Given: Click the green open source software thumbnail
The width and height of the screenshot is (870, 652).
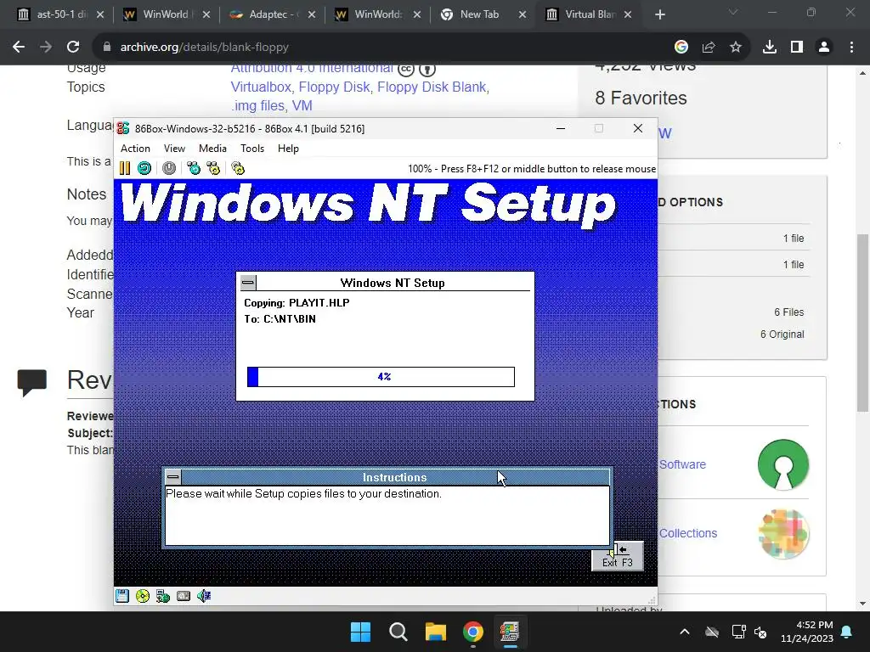Looking at the screenshot, I should tap(783, 464).
